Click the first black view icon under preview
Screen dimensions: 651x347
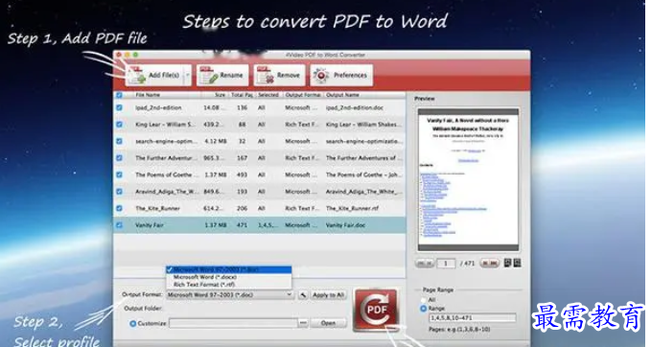click(x=507, y=263)
